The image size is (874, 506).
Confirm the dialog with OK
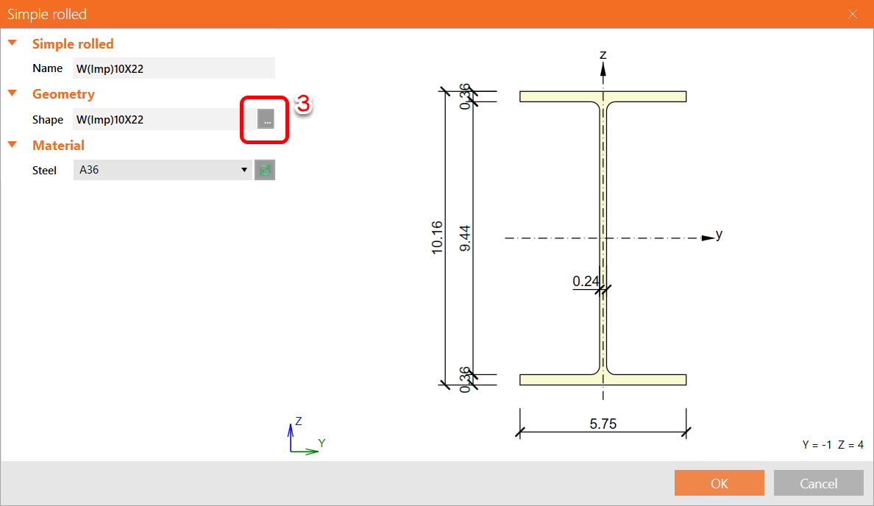point(719,482)
